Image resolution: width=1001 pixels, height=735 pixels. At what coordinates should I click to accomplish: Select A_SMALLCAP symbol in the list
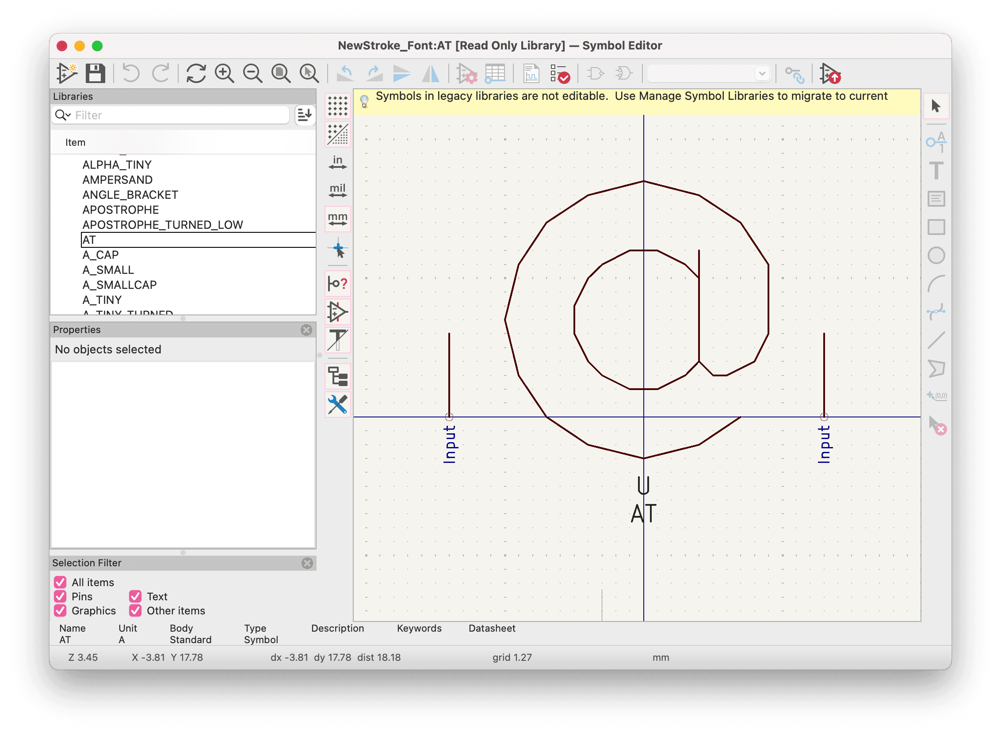(x=119, y=285)
